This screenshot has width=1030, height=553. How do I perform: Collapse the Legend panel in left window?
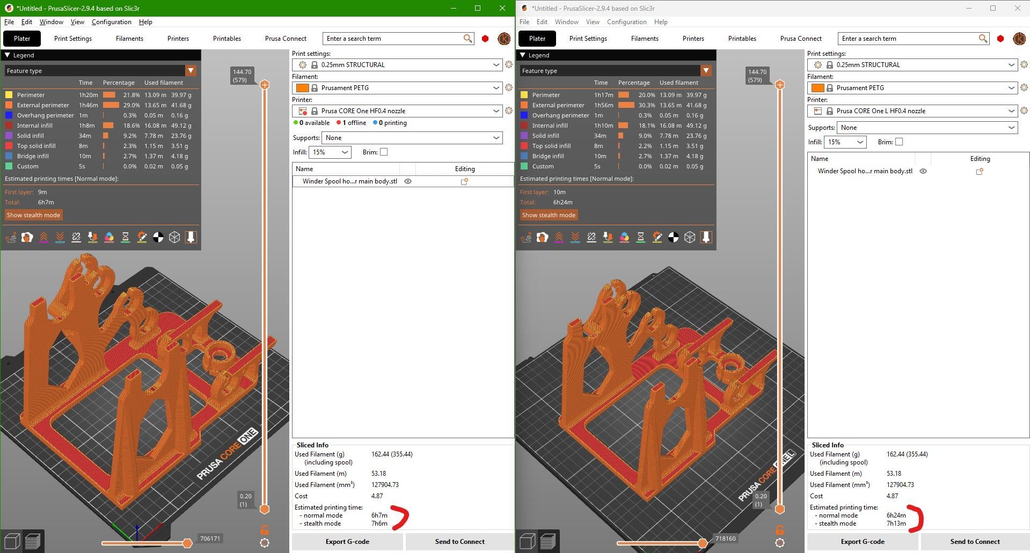click(x=8, y=55)
